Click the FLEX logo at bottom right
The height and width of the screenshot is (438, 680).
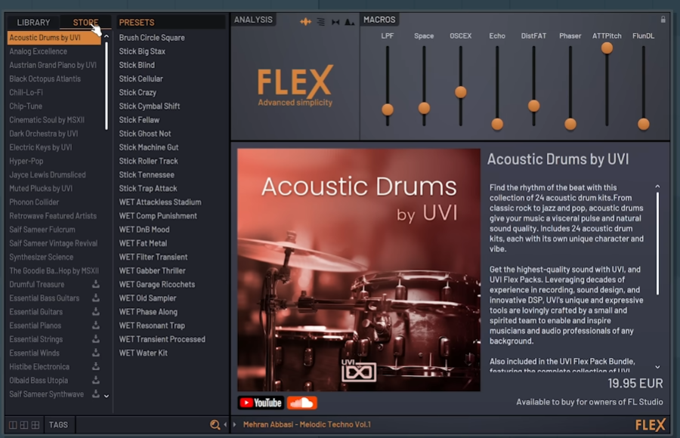(x=650, y=425)
